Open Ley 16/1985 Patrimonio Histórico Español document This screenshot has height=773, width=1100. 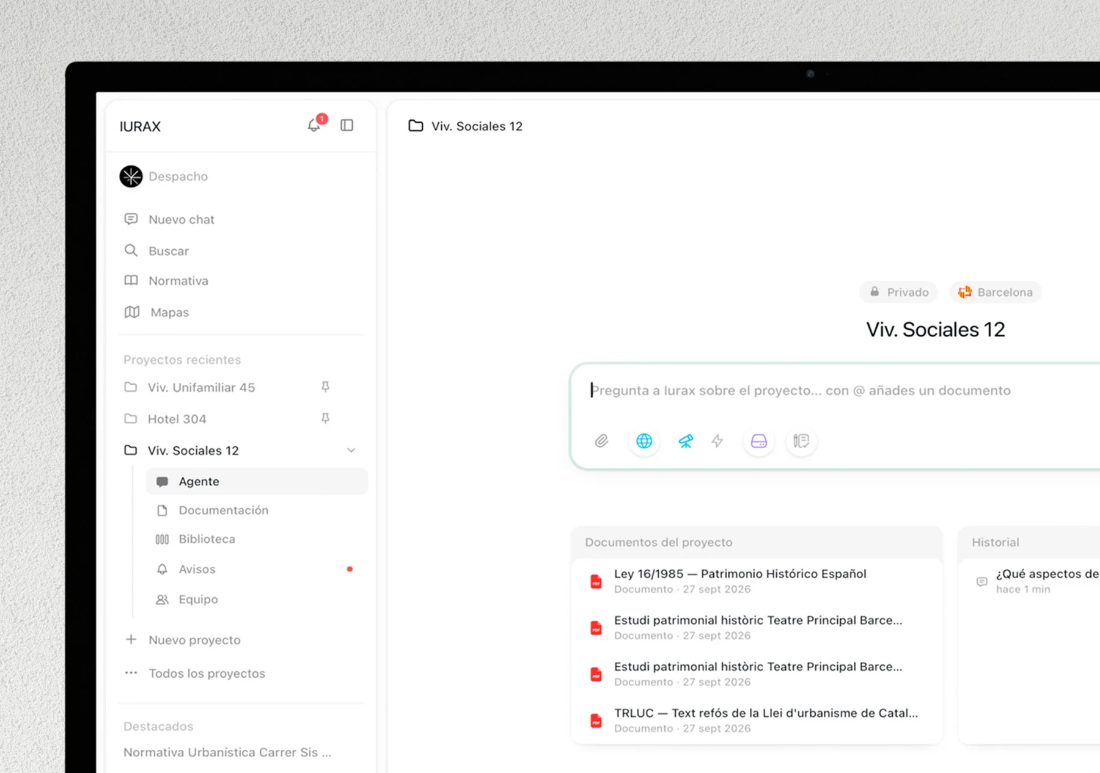pos(757,581)
